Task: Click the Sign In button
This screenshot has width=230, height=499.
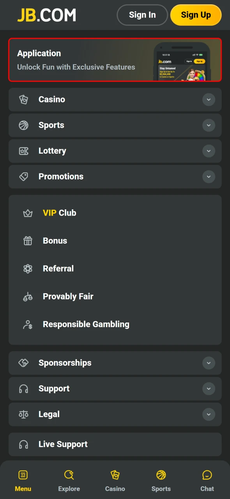Action: coord(142,15)
